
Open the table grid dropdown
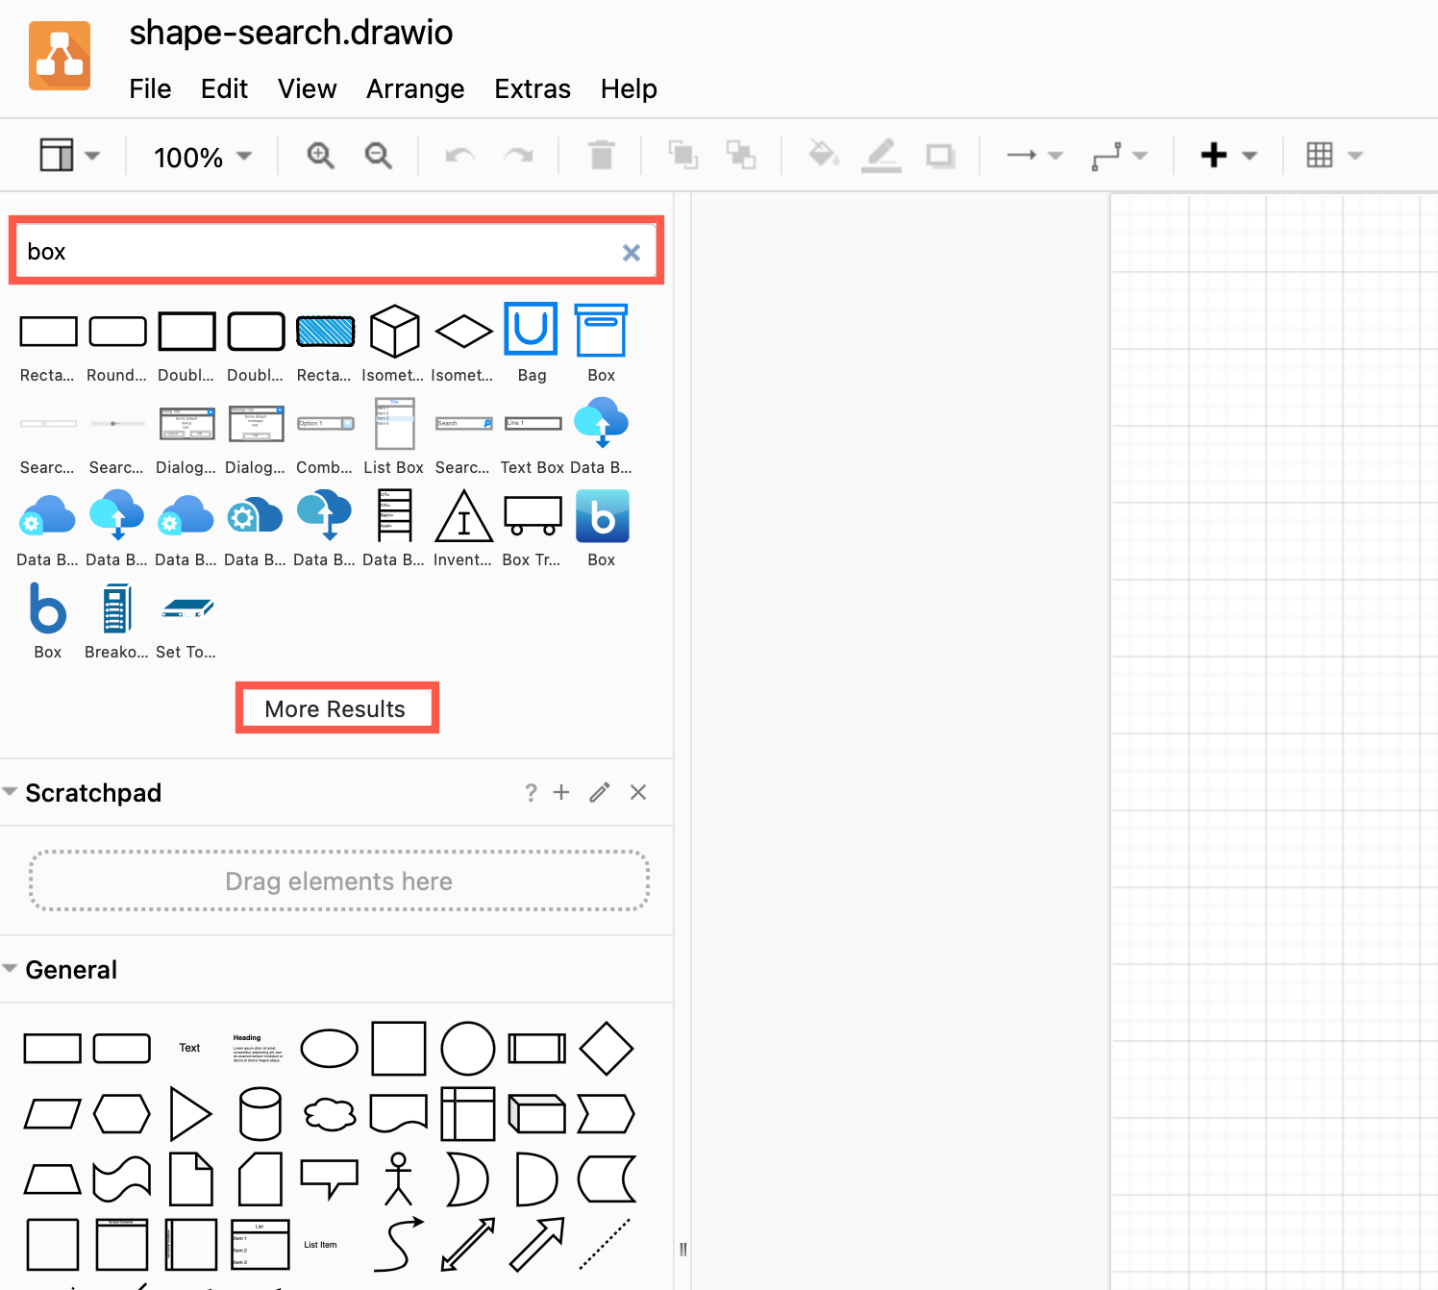tap(1333, 155)
